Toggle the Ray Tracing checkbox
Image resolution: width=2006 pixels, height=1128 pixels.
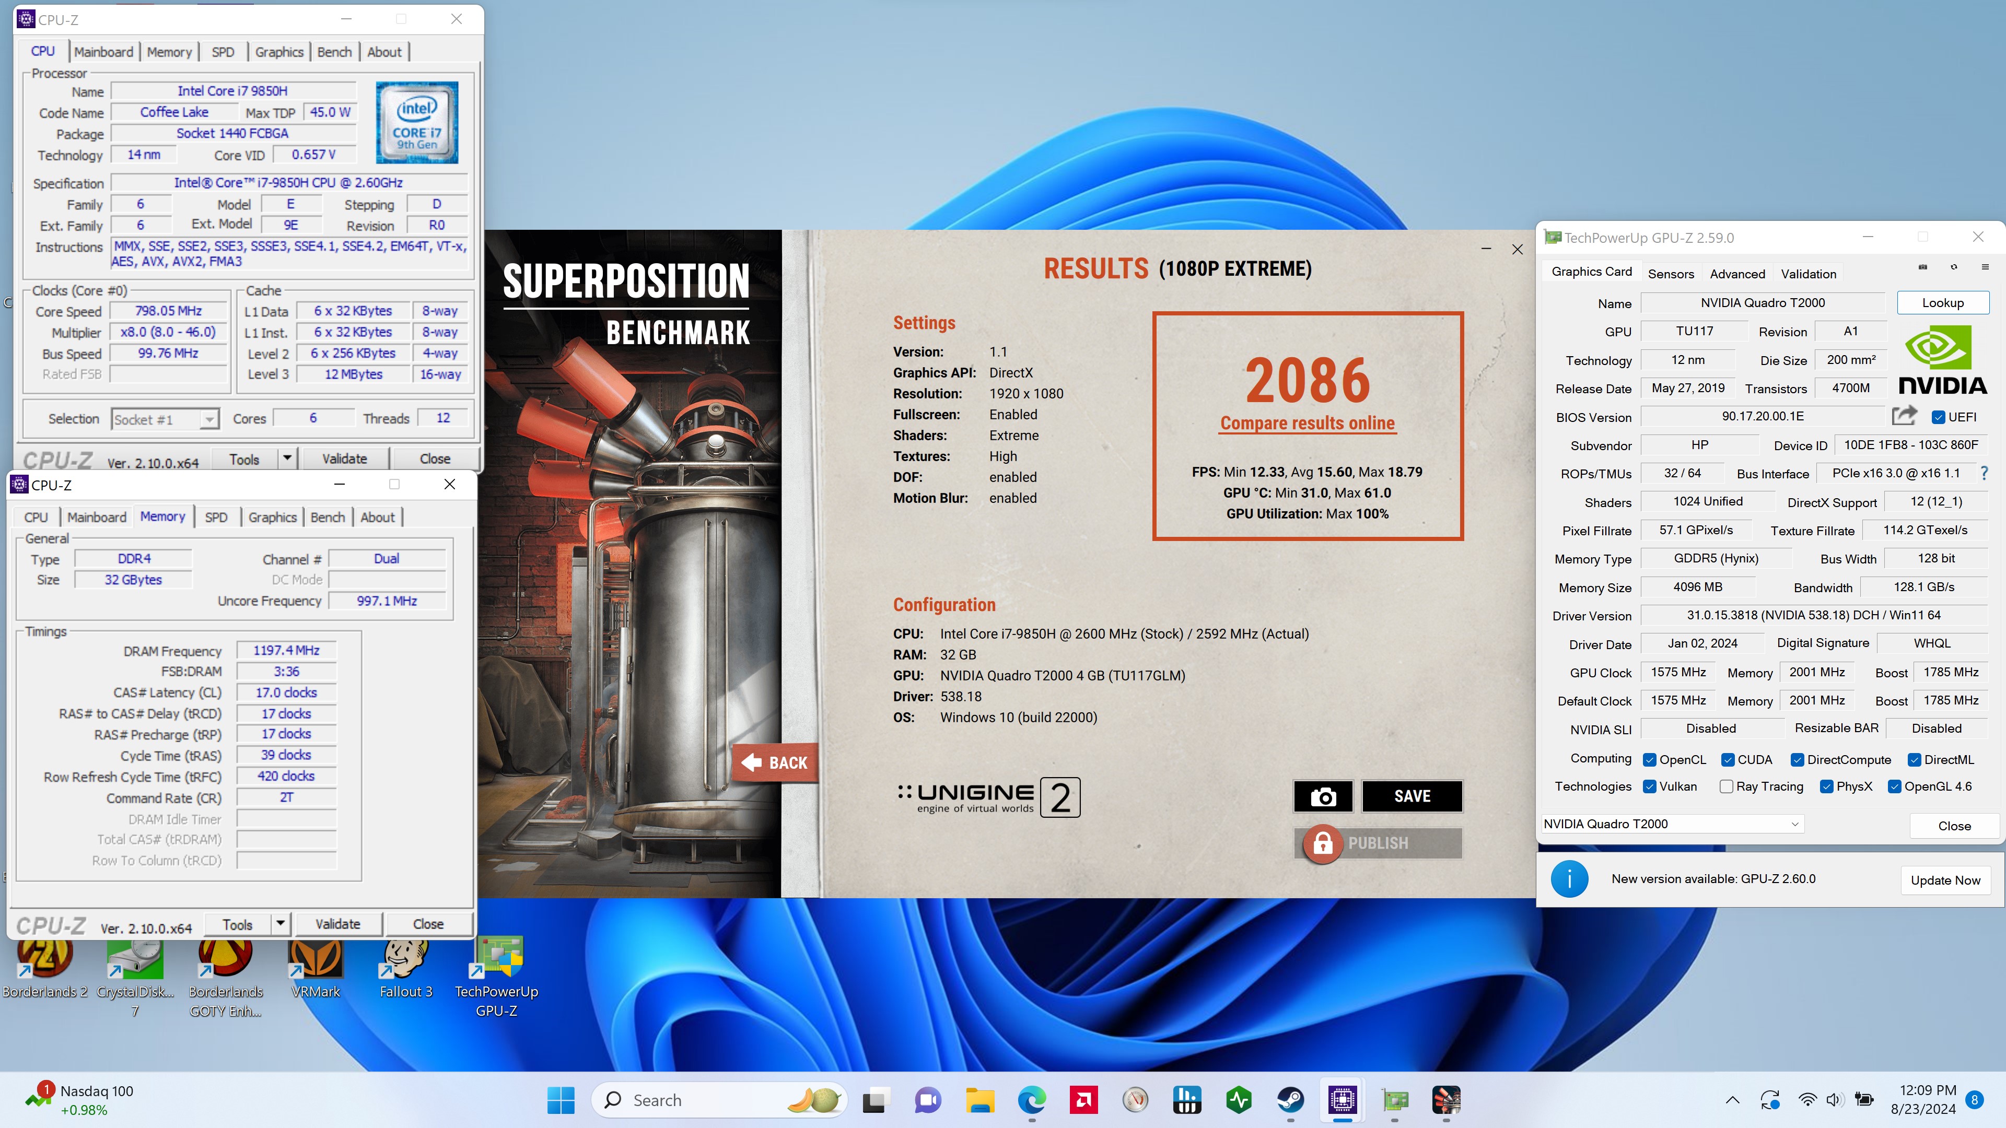[x=1725, y=787]
